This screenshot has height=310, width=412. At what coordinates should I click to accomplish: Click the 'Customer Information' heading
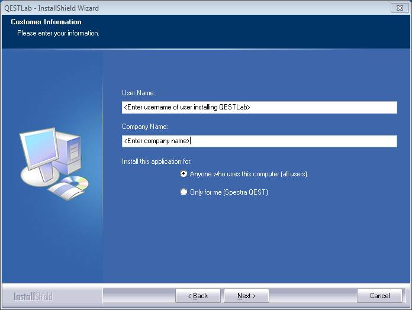[x=46, y=22]
